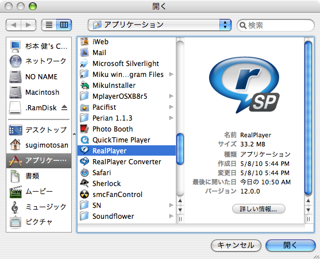Expand the MplayerOSXB8r5 folder arrow
320x259 pixels.
pyautogui.click(x=171, y=96)
